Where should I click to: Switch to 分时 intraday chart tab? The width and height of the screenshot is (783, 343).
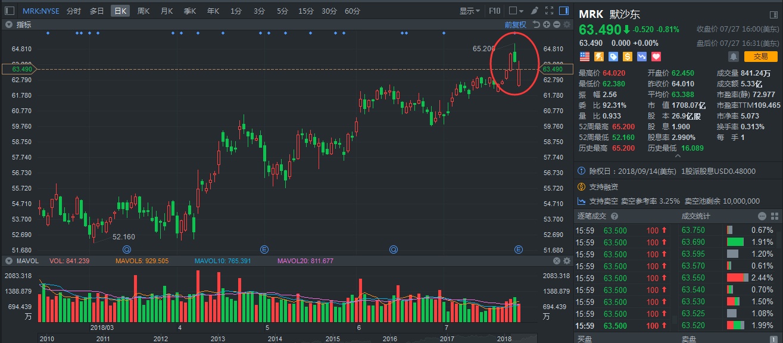click(74, 11)
